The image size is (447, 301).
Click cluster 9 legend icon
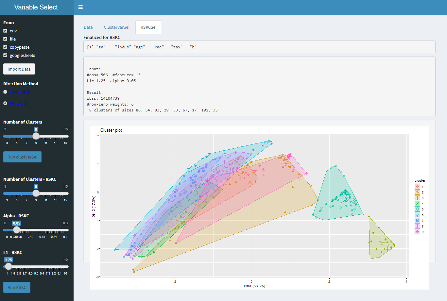[x=417, y=232]
